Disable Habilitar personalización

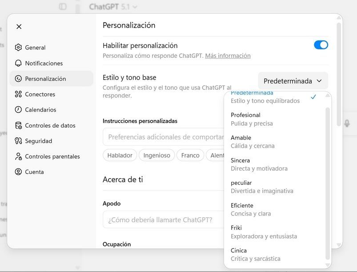point(321,45)
